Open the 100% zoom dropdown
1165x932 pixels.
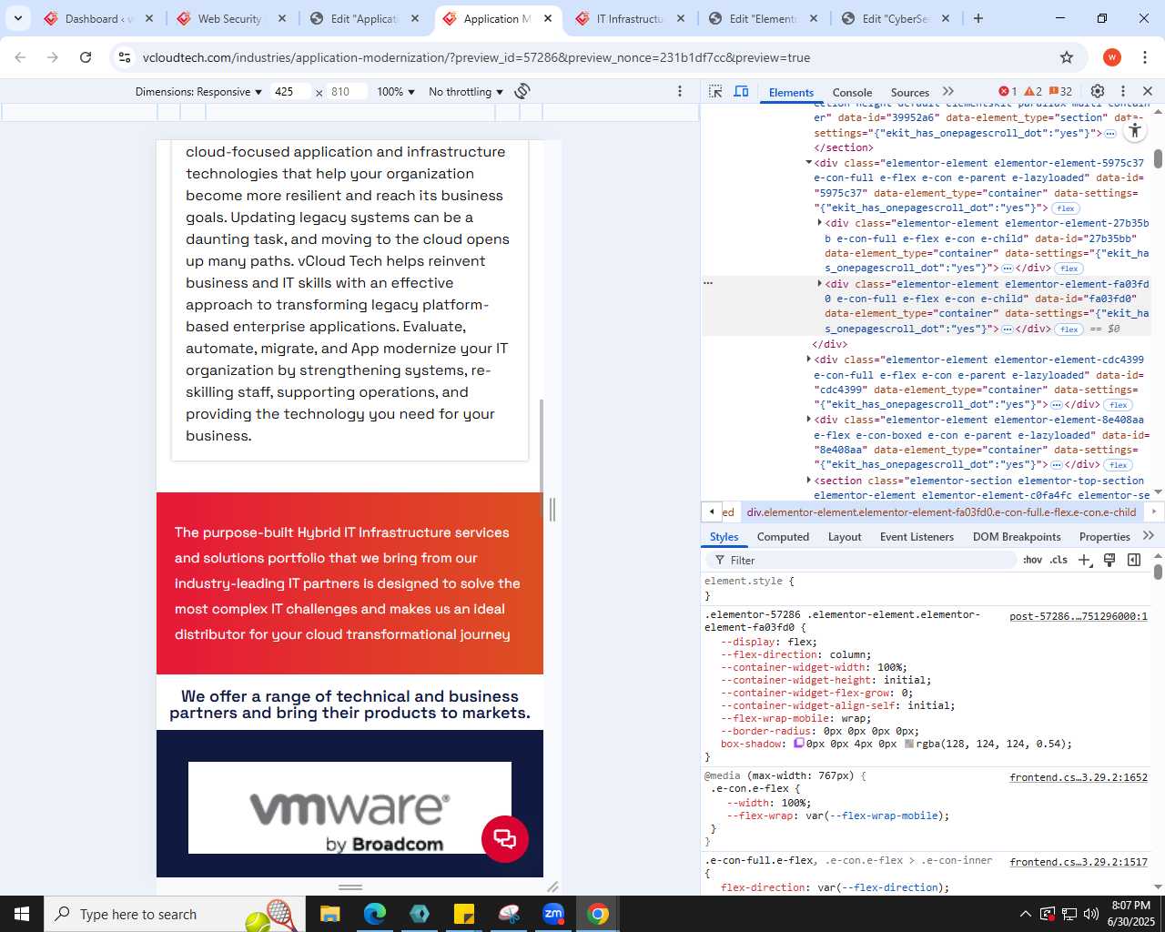(396, 92)
